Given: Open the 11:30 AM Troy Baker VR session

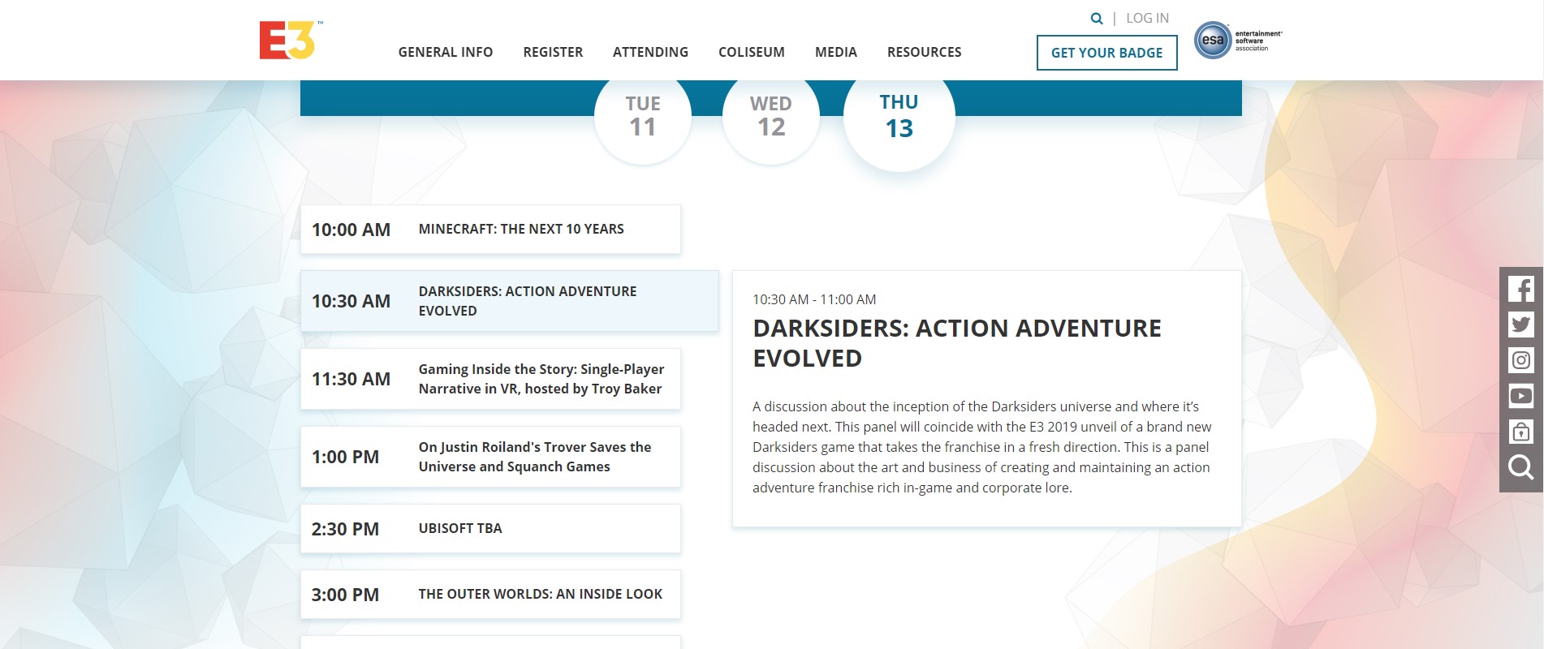Looking at the screenshot, I should coord(490,379).
